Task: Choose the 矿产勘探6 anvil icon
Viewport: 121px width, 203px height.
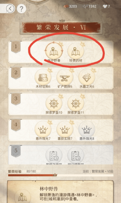Action: click(x=65, y=77)
